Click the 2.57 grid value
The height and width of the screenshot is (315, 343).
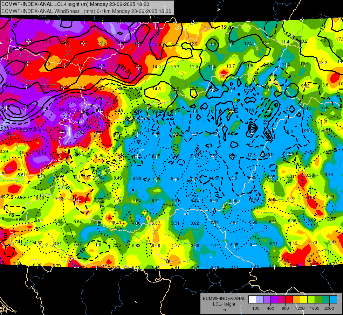pos(331,219)
